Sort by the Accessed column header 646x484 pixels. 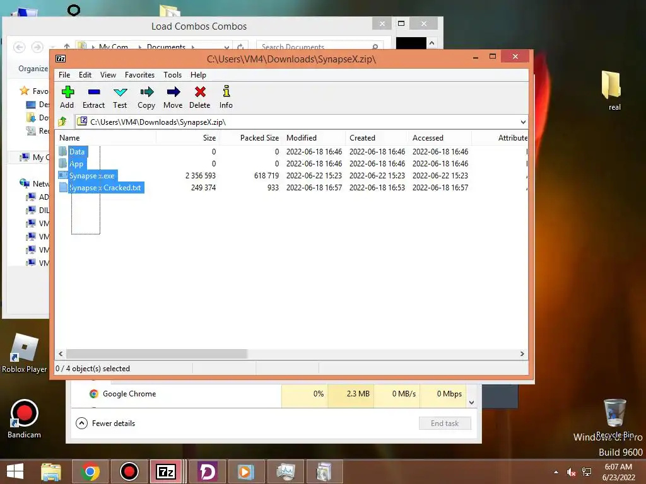[x=440, y=138]
